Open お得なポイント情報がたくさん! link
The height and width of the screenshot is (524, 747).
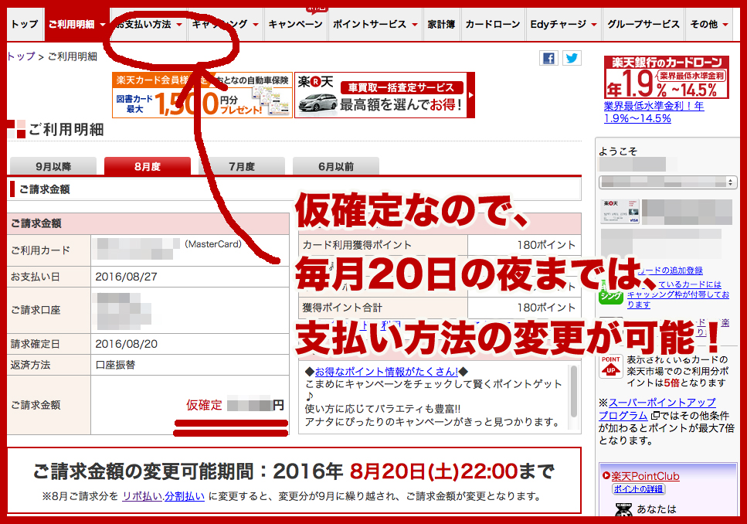(386, 372)
